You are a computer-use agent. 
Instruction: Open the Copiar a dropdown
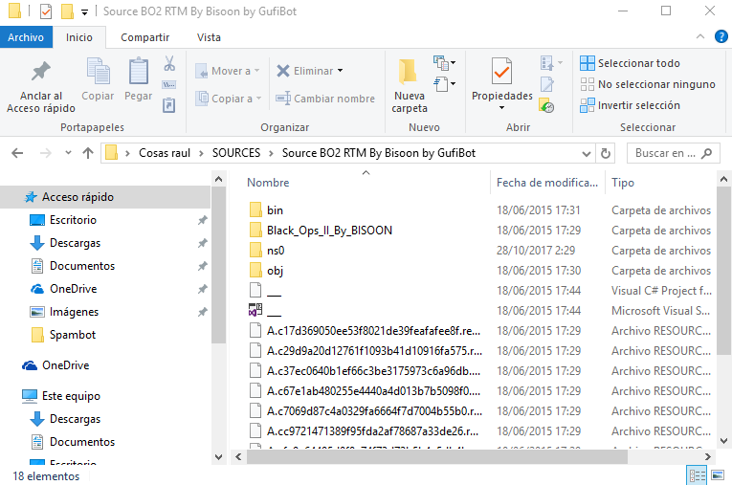[229, 99]
